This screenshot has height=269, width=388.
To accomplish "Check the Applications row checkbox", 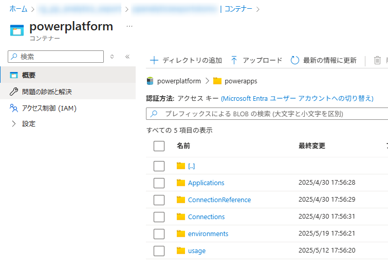I will click(x=159, y=183).
